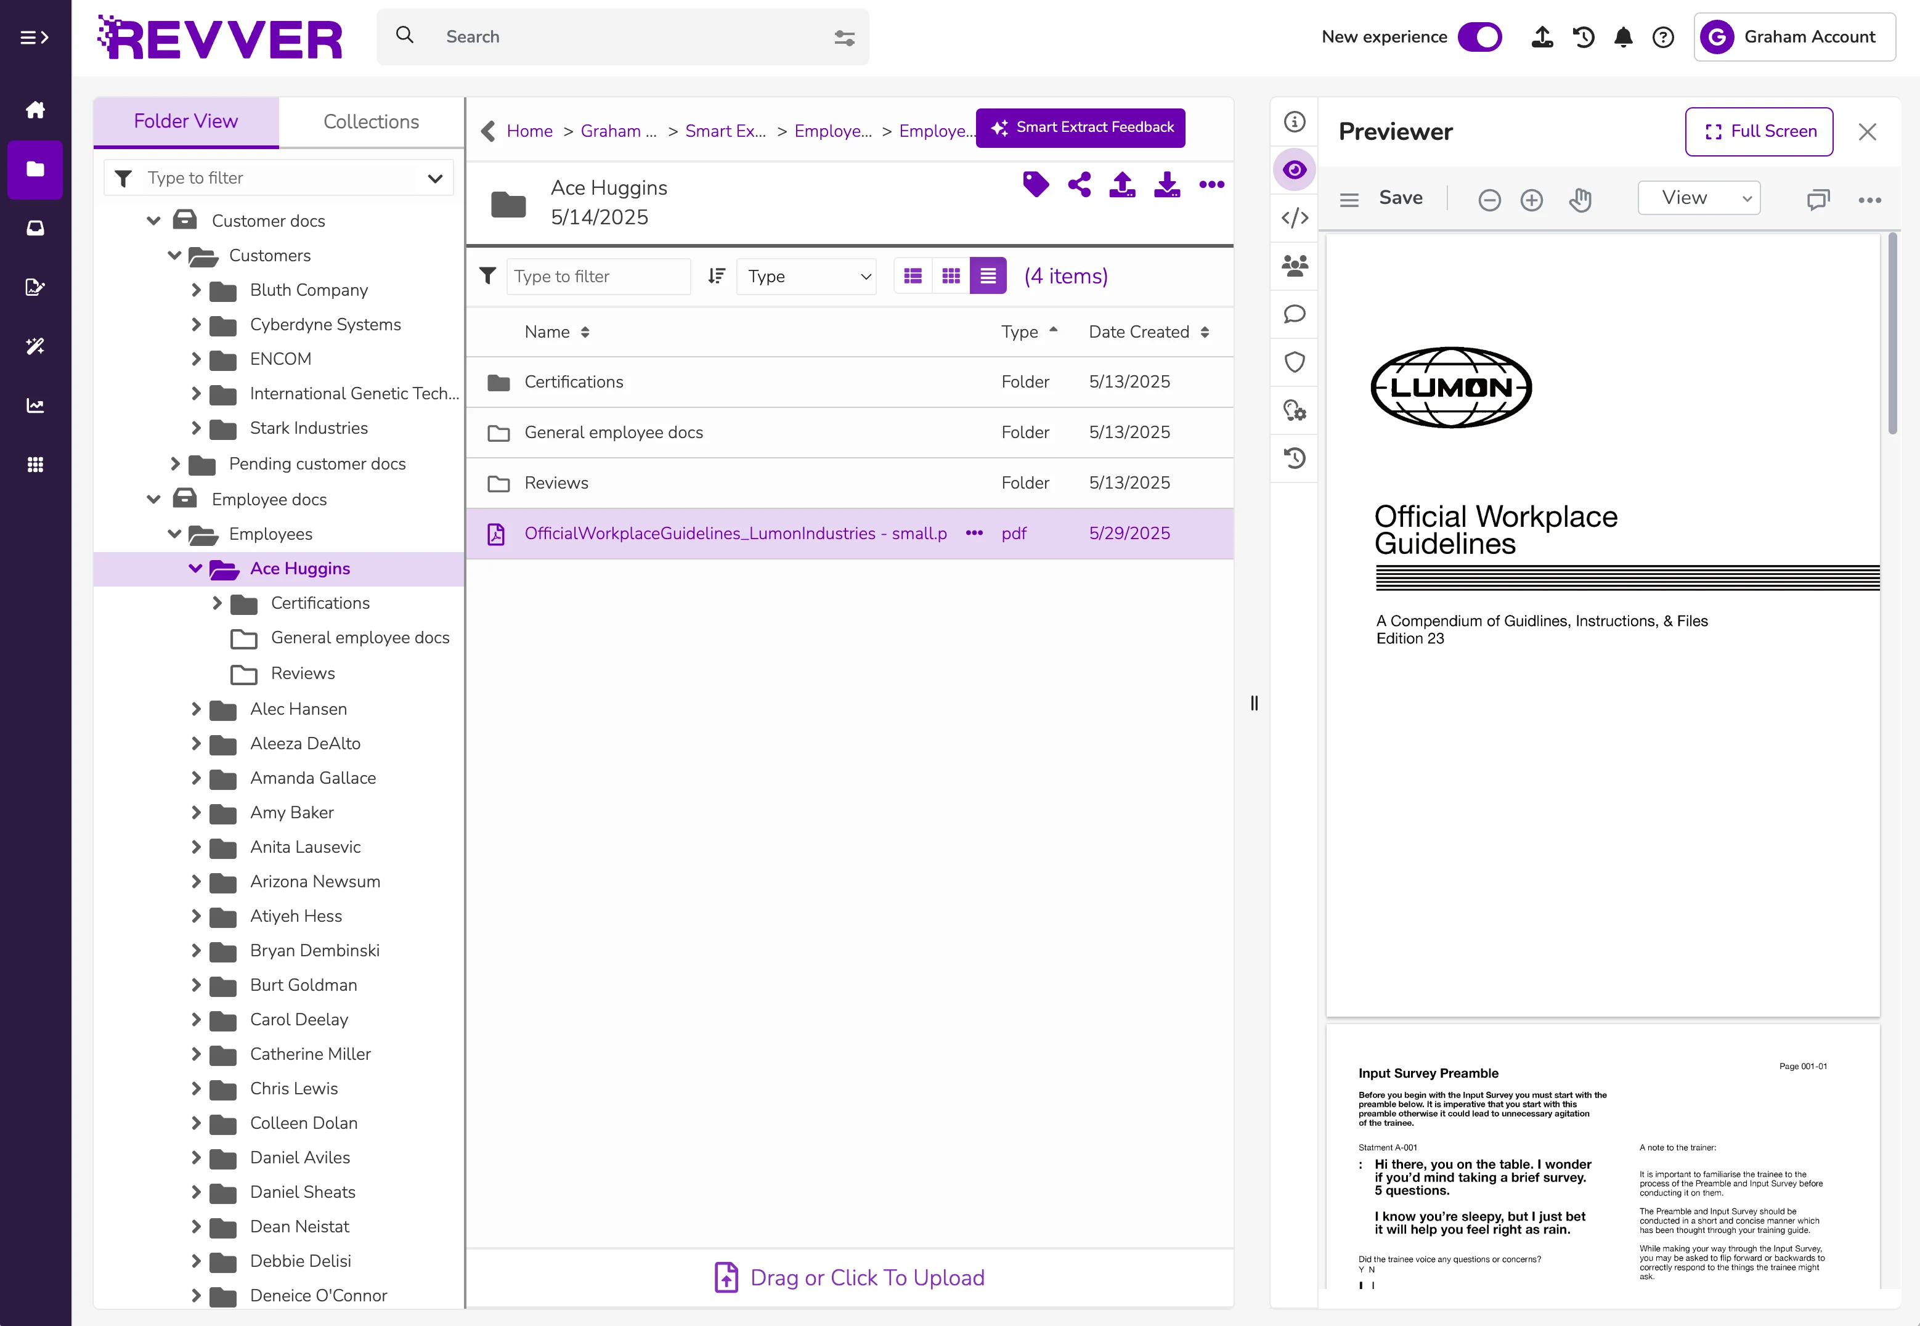Image resolution: width=1920 pixels, height=1326 pixels.
Task: Click the share icon in folder header
Action: 1079,184
